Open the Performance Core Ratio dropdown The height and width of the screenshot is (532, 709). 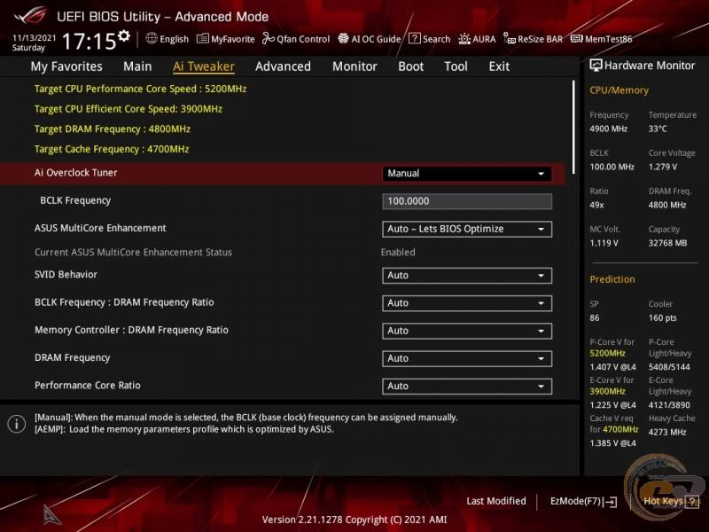pyautogui.click(x=467, y=386)
